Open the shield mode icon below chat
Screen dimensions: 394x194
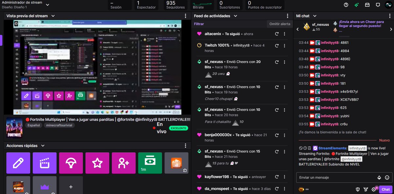pyautogui.click(x=358, y=189)
